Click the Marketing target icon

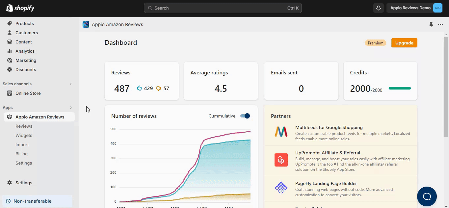(x=10, y=60)
